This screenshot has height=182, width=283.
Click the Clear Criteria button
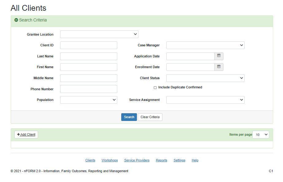click(150, 117)
